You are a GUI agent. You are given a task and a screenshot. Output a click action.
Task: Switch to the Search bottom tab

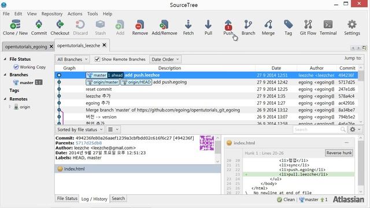pyautogui.click(x=118, y=199)
